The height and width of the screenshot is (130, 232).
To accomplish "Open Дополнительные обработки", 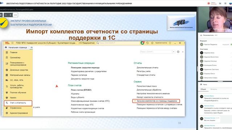I will 149,90.
